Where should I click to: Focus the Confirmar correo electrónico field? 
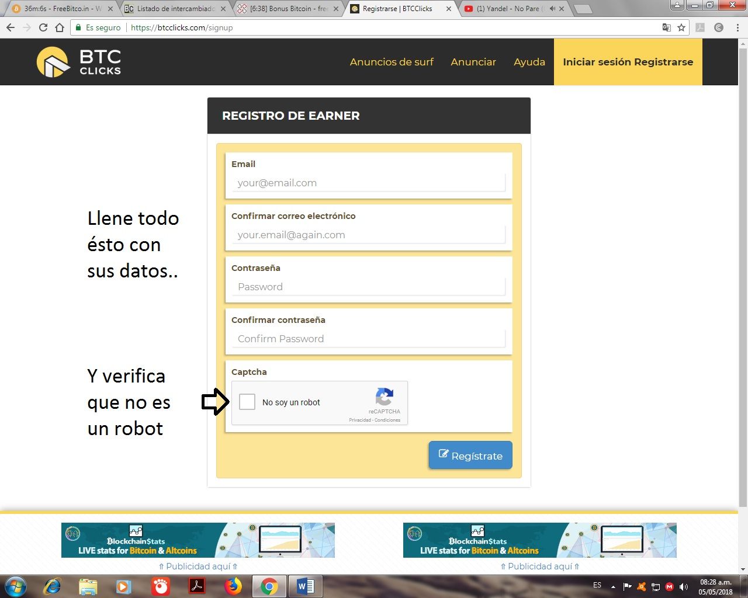click(369, 235)
